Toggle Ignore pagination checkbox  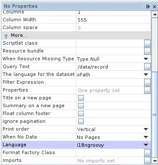tap(81, 122)
